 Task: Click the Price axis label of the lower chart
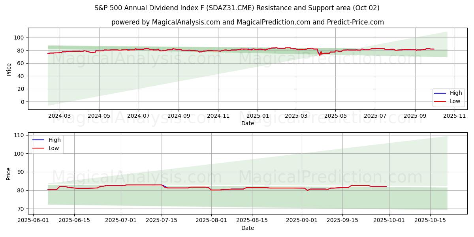pos(9,173)
